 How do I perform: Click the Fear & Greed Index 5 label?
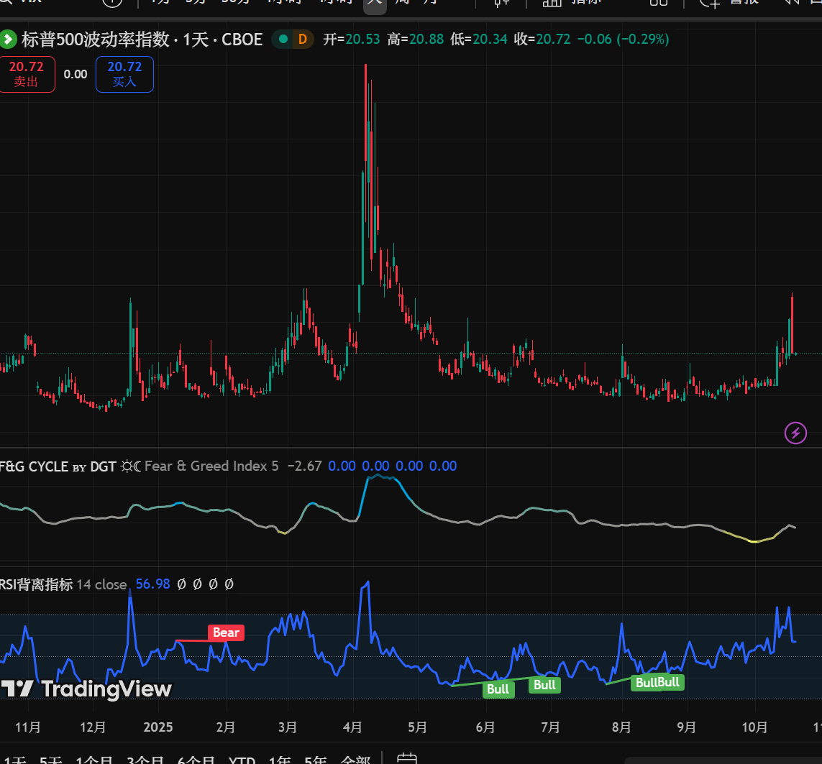pyautogui.click(x=211, y=466)
